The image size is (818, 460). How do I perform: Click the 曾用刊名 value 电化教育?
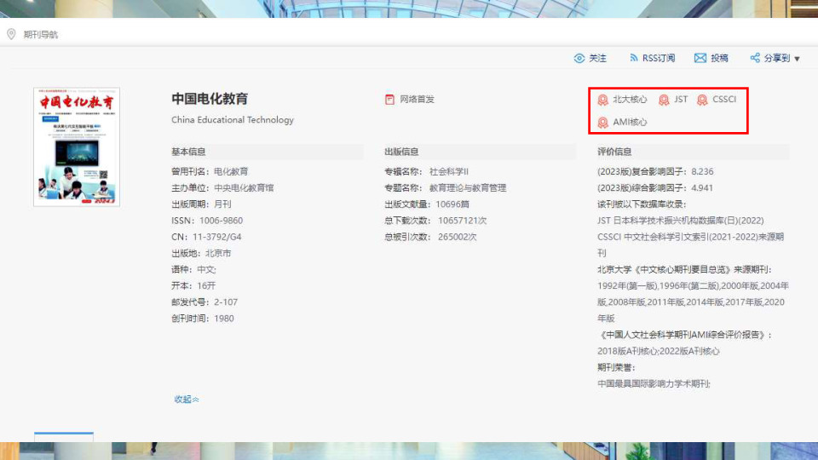[231, 171]
